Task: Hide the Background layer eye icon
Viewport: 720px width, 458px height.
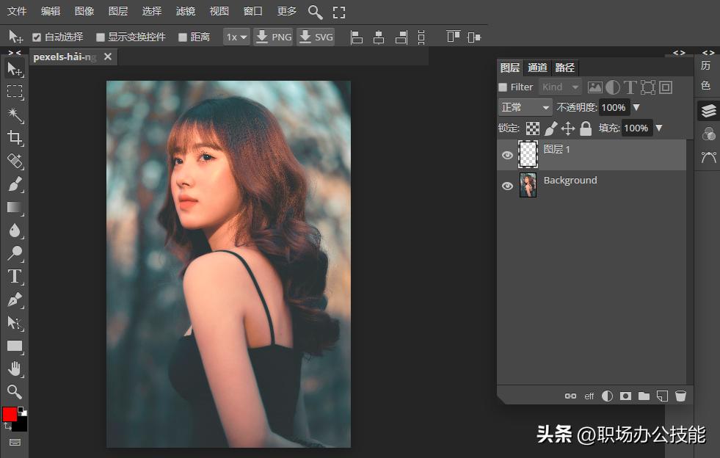Action: pyautogui.click(x=507, y=186)
